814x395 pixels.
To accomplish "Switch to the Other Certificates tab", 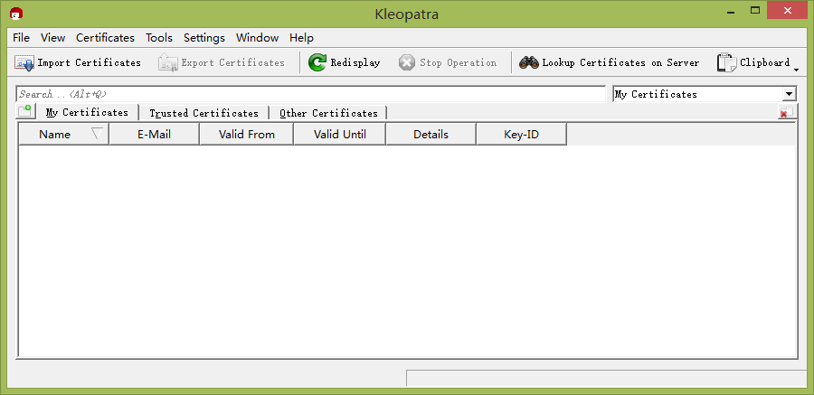I will tap(328, 113).
